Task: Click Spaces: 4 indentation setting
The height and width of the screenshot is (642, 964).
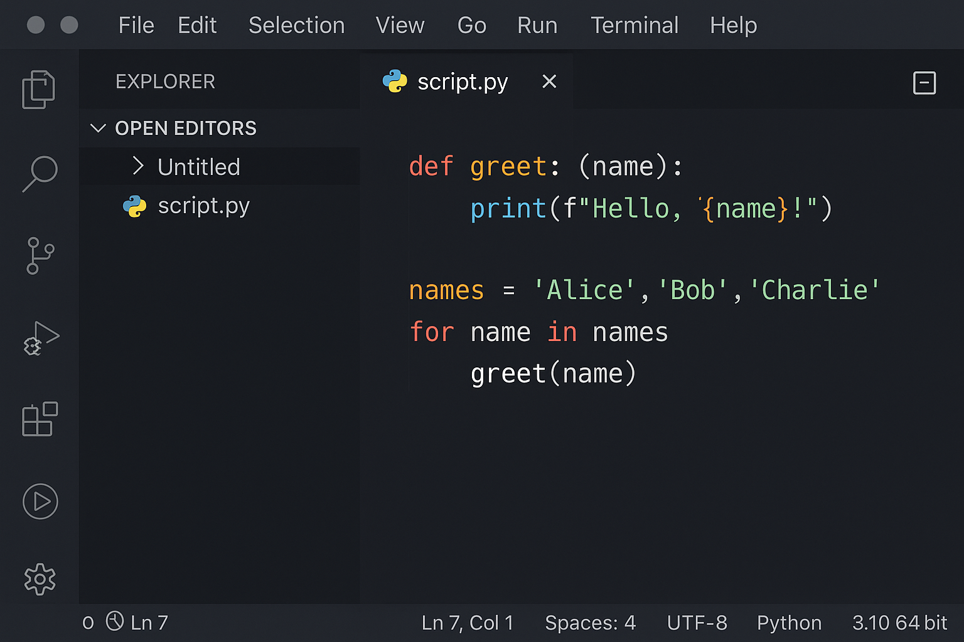Action: (590, 623)
